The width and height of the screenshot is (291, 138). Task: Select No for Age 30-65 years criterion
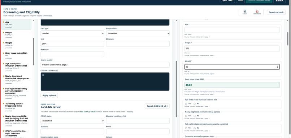(195, 104)
